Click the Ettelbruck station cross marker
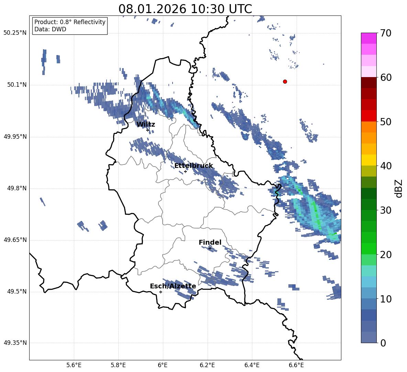 [185, 171]
